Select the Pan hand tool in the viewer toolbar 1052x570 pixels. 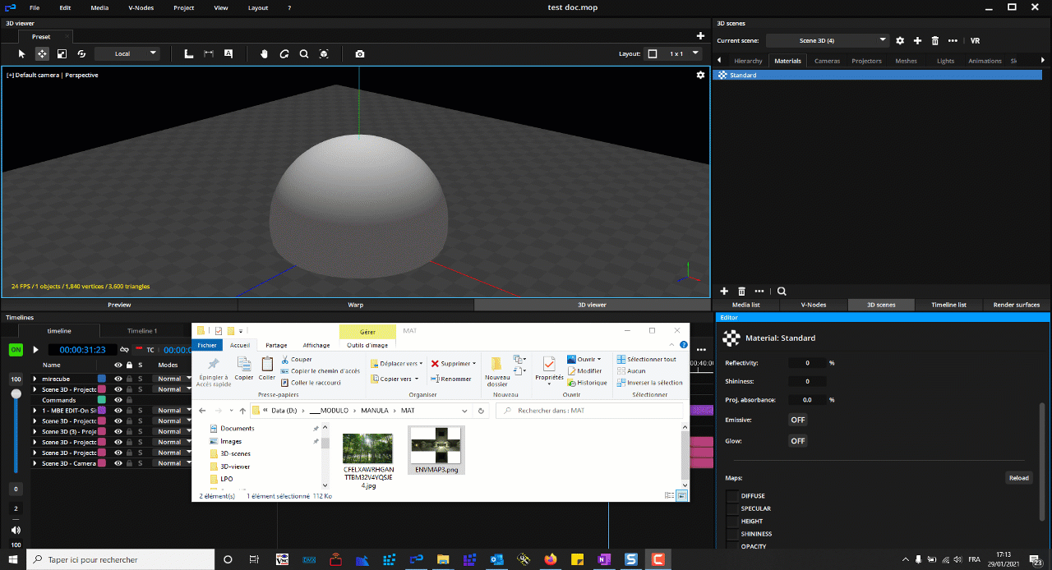[264, 53]
